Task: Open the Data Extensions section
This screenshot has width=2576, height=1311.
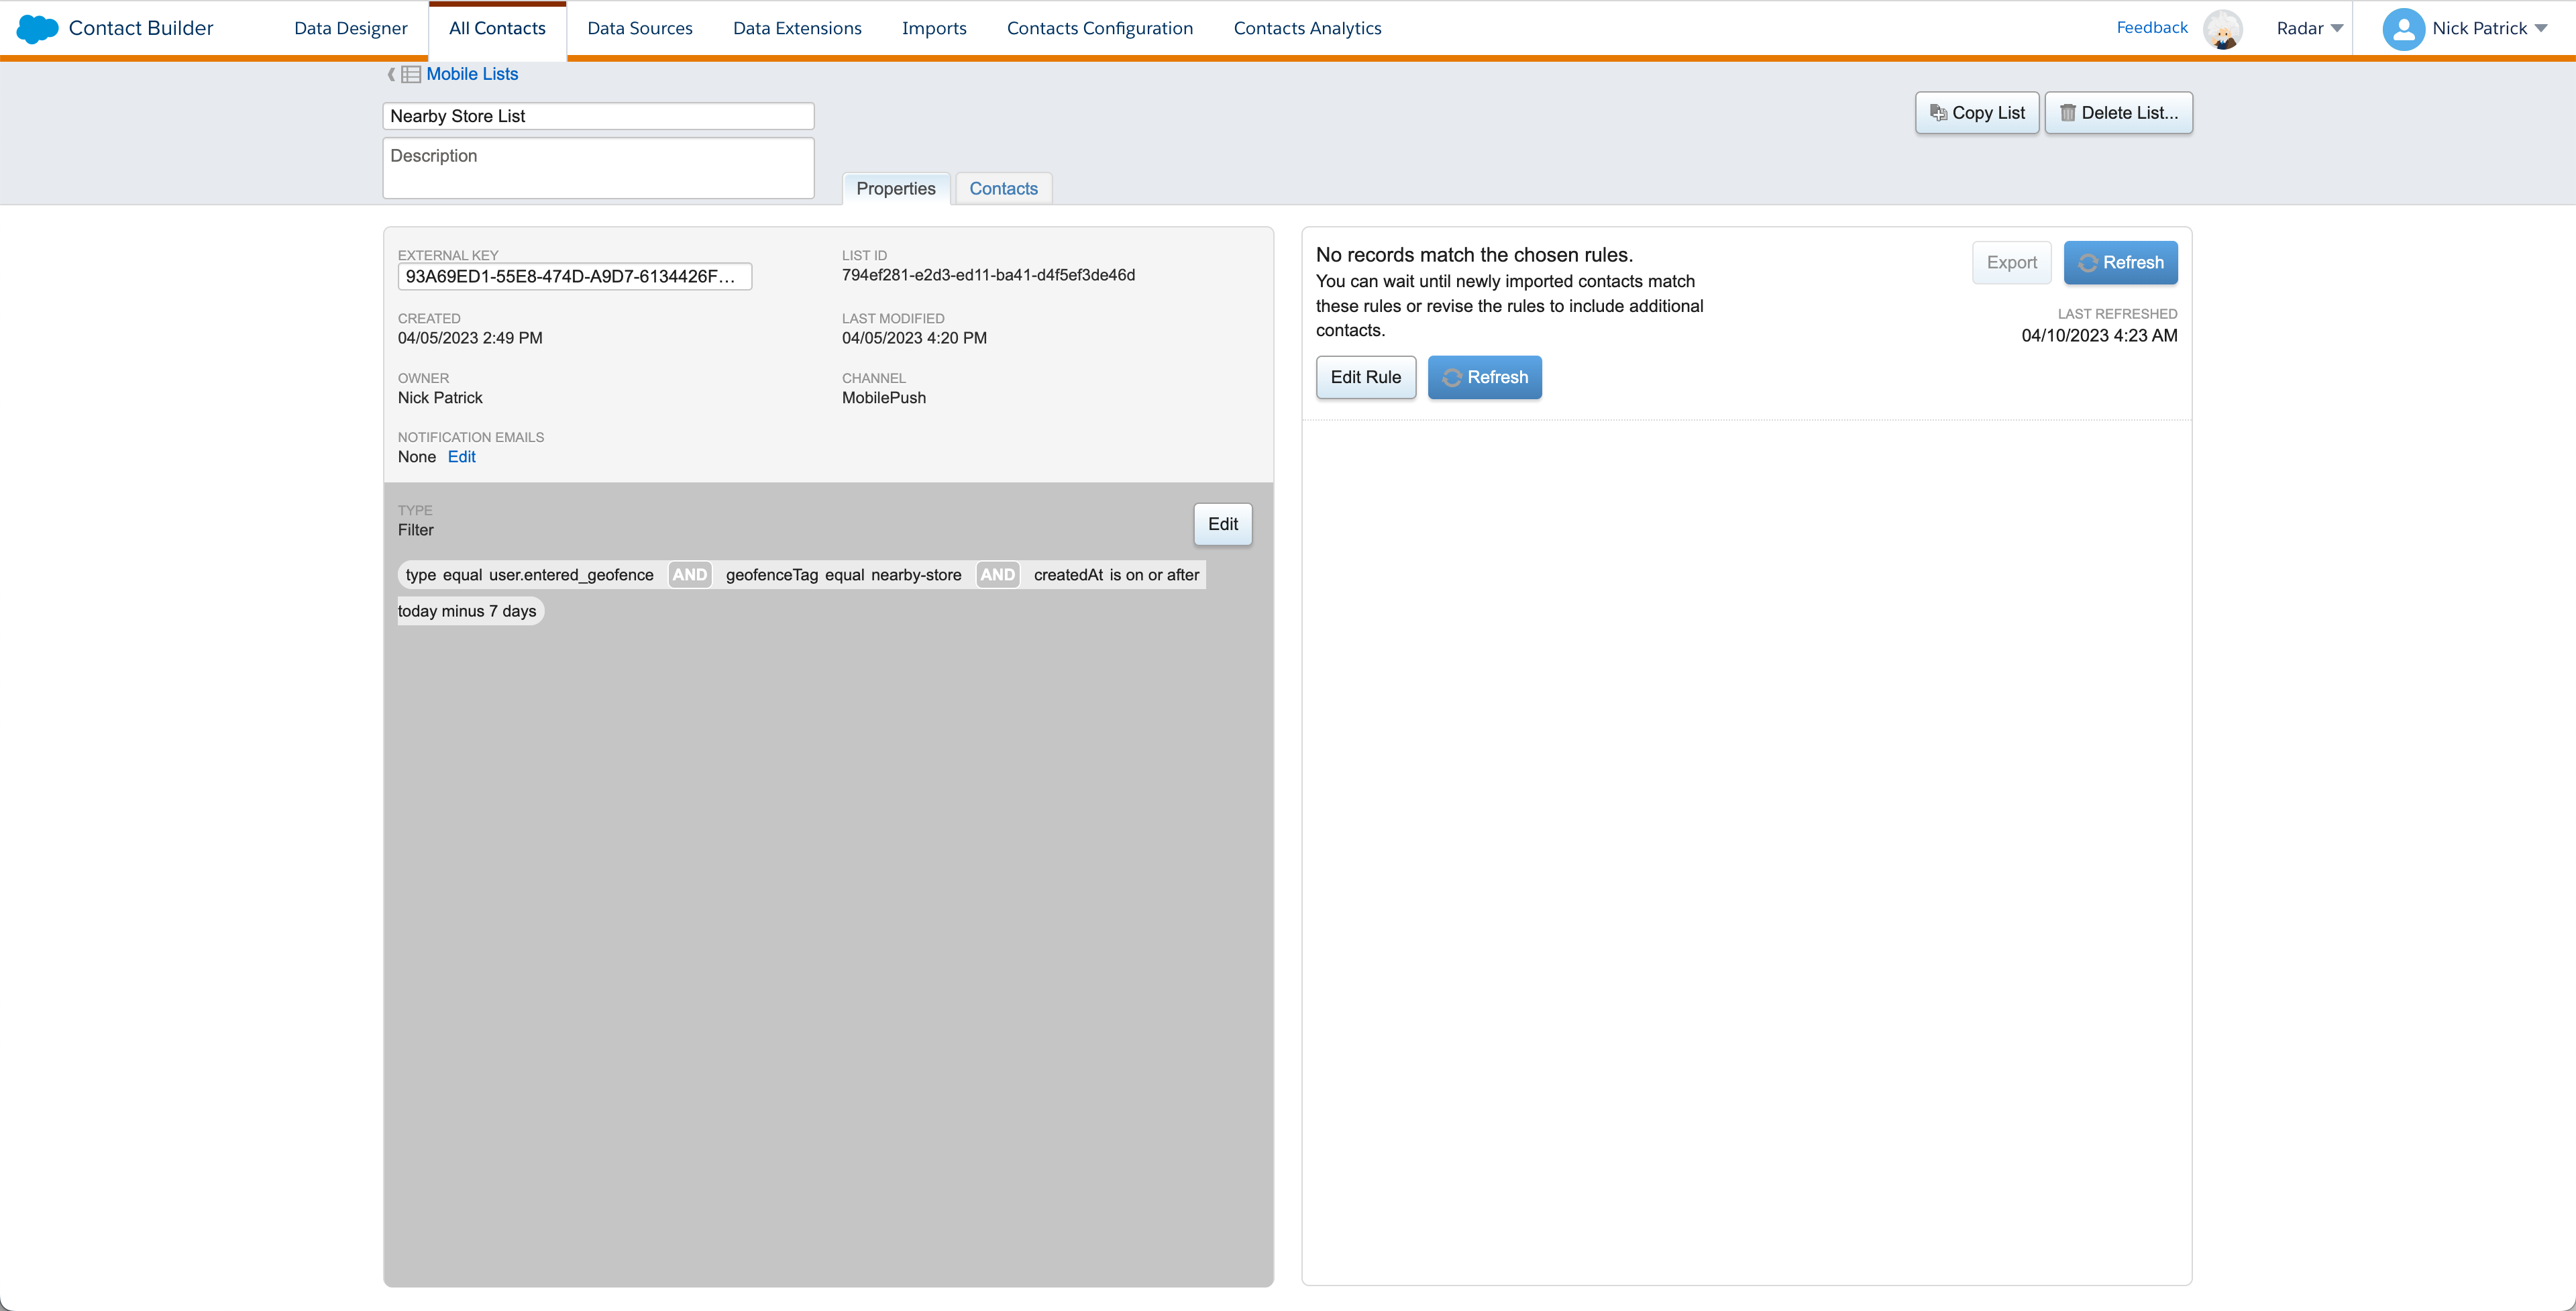Action: [797, 28]
